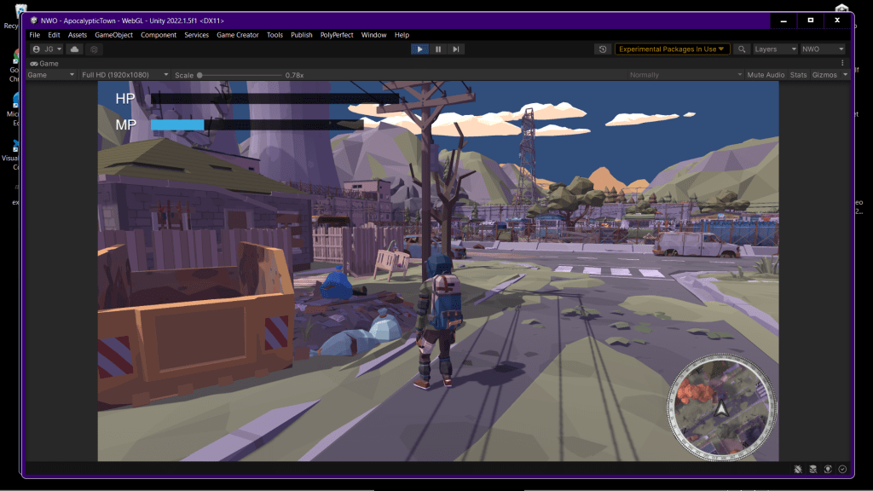Screen dimensions: 873x491
Task: Click the Game view Scale slider
Action: [239, 75]
